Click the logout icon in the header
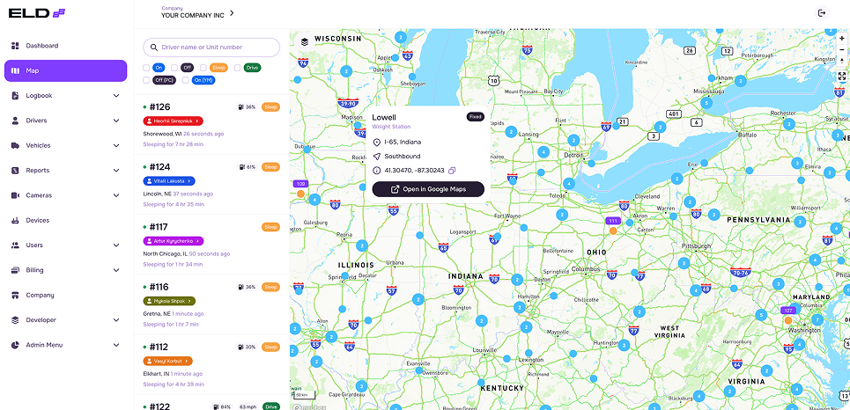 822,13
